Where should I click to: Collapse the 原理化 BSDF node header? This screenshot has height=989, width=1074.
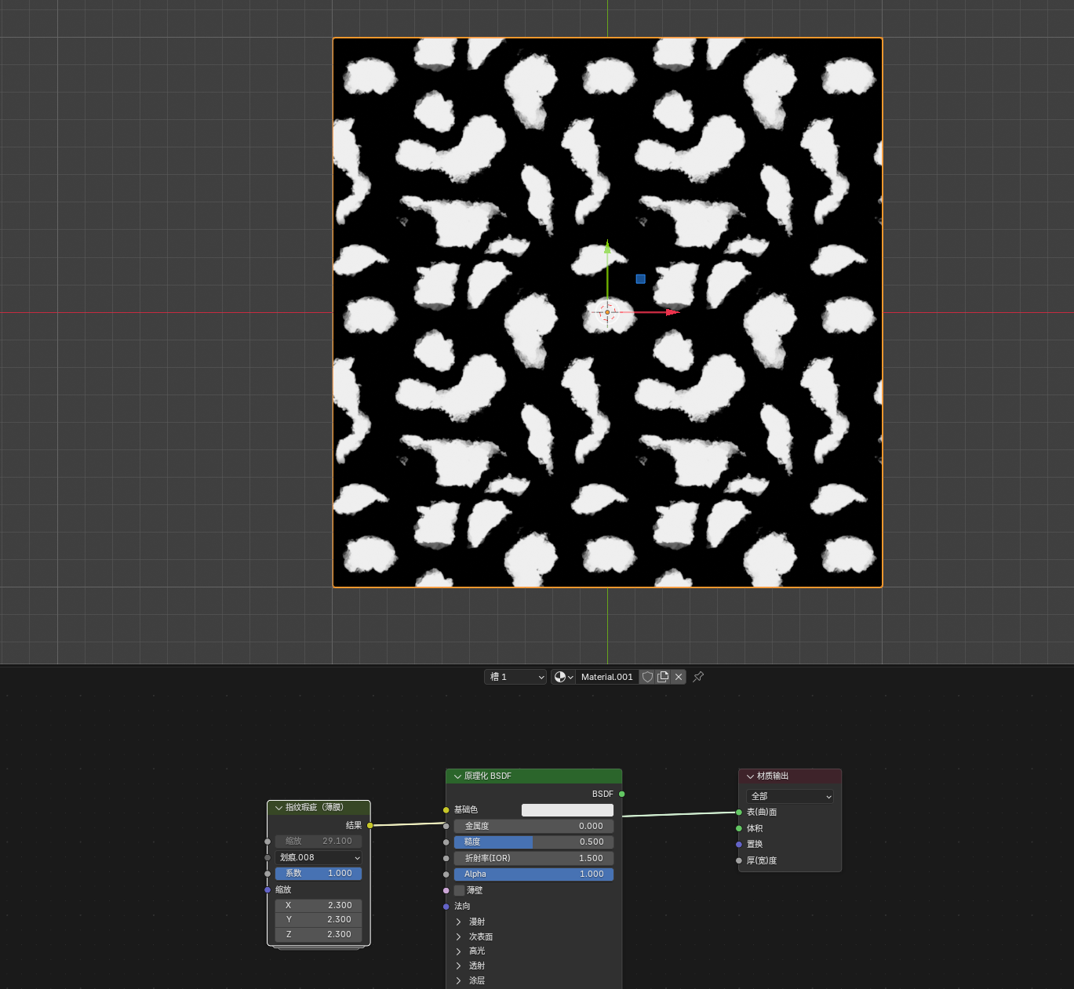click(458, 776)
